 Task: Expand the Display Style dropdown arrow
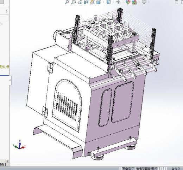click(x=113, y=2)
